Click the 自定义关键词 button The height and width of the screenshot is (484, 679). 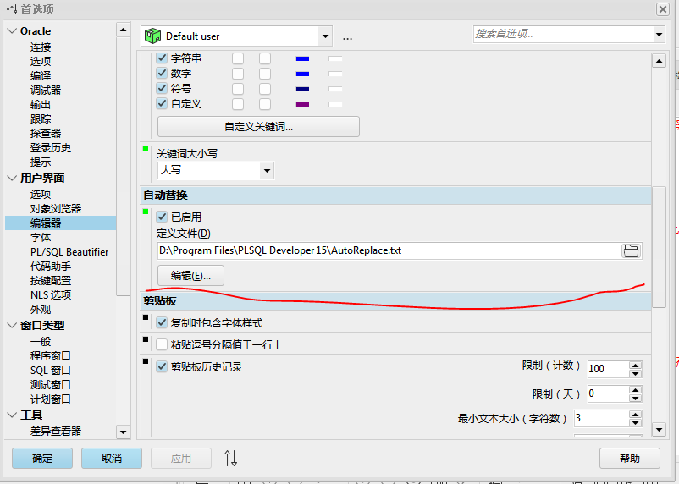pos(258,127)
